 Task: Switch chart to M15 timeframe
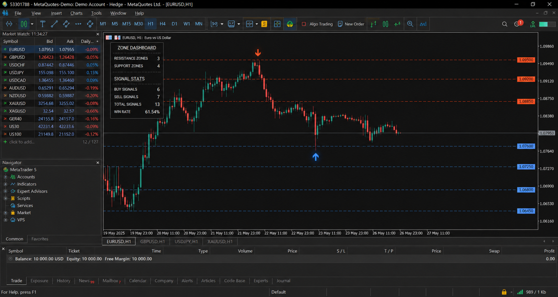126,24
